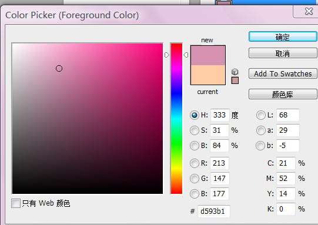Click the 取消 cancel button
The width and height of the screenshot is (318, 225).
pyautogui.click(x=283, y=53)
